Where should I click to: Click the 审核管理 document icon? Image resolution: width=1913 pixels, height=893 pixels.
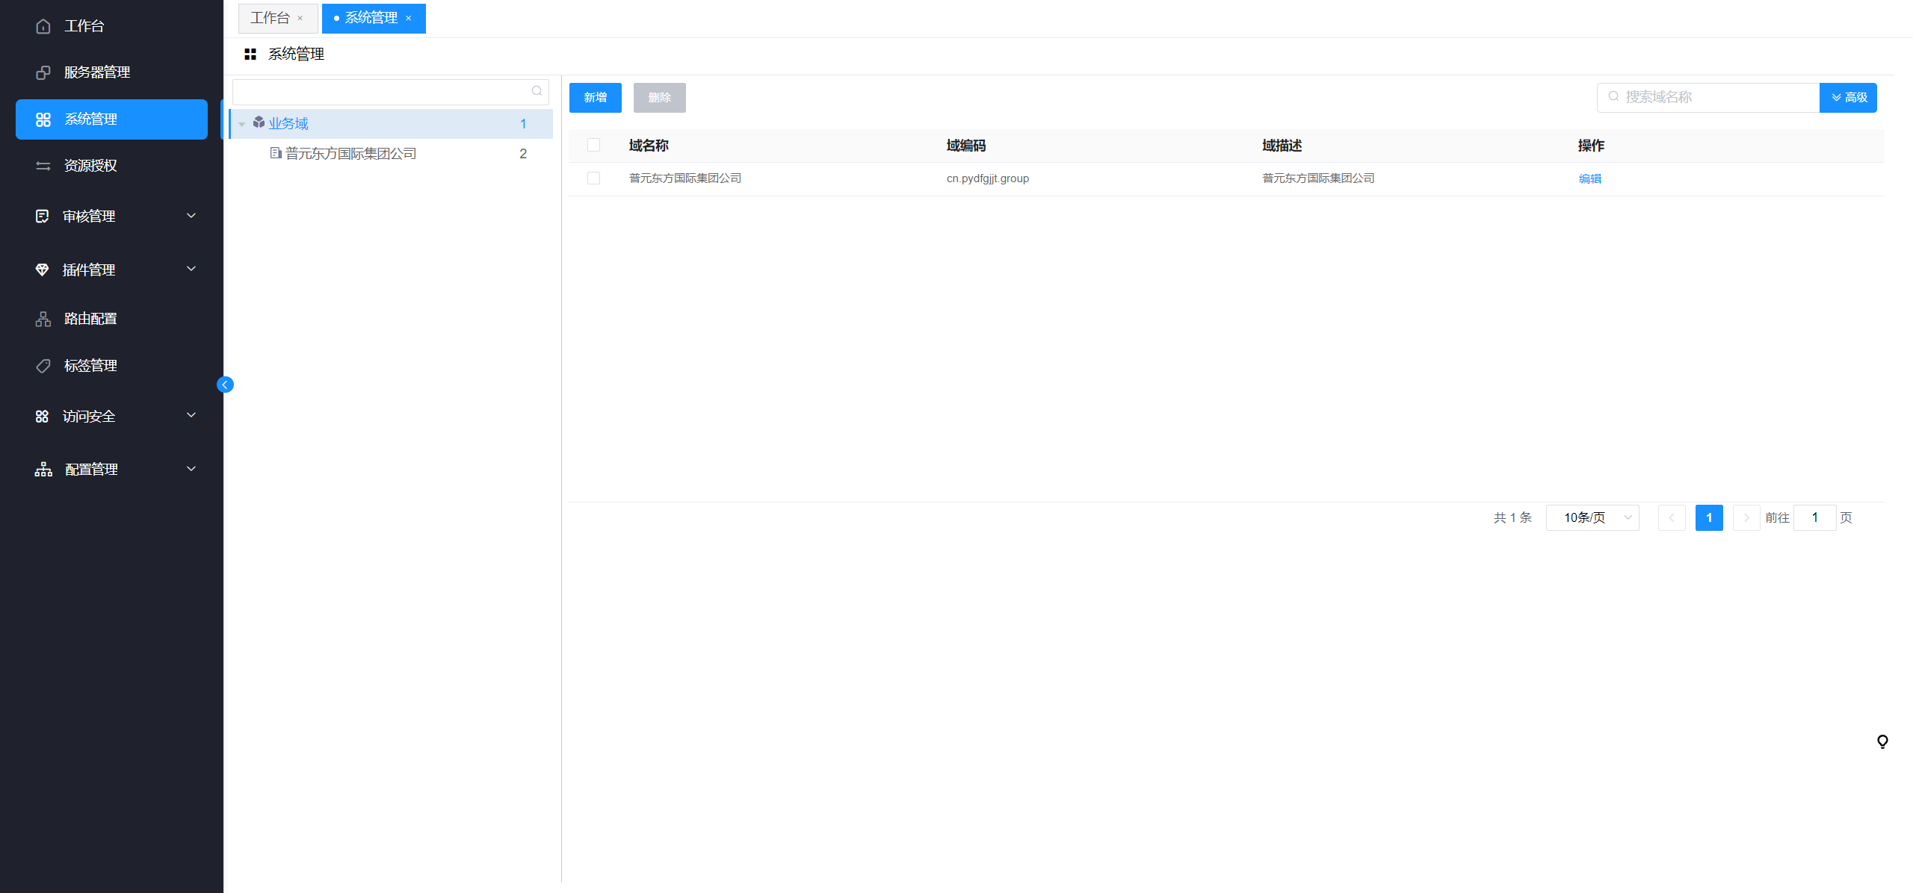click(x=43, y=216)
